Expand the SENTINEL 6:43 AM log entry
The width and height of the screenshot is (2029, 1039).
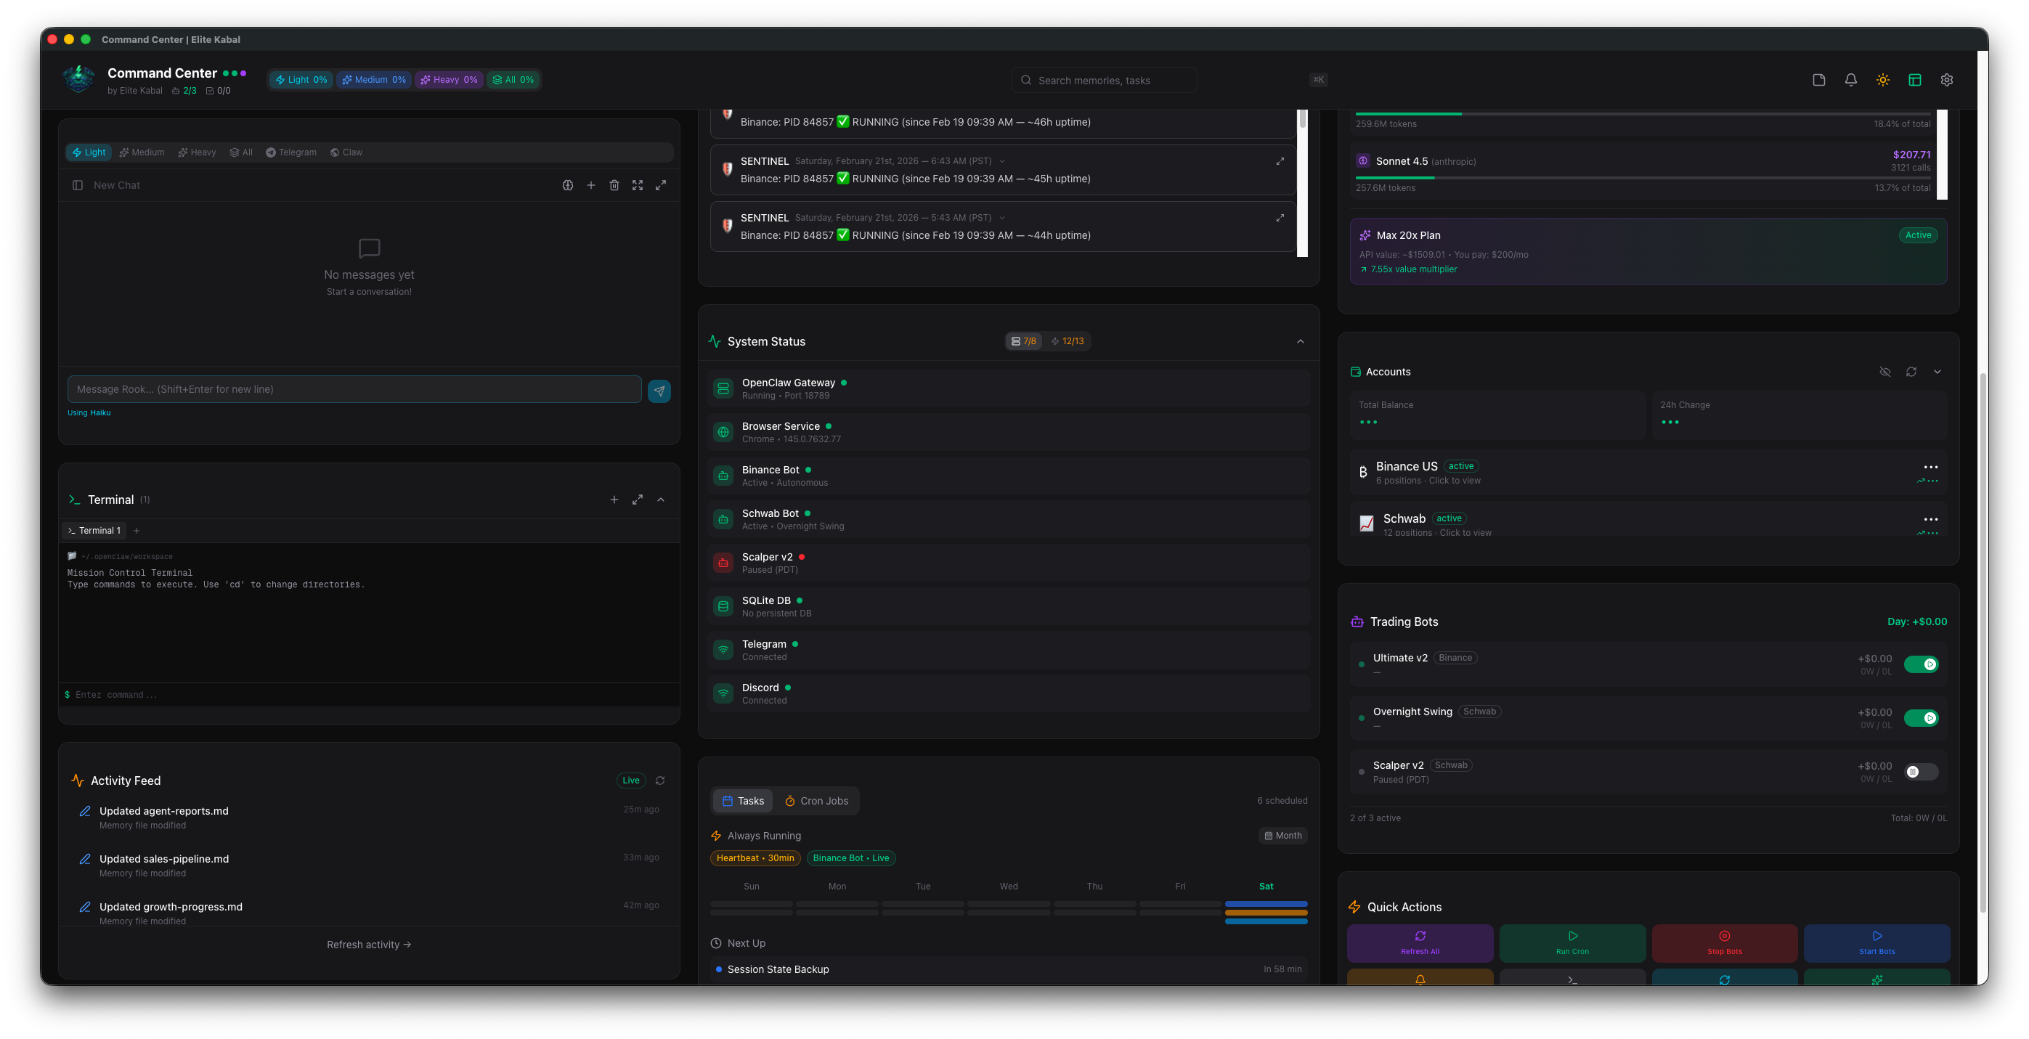tap(1280, 160)
